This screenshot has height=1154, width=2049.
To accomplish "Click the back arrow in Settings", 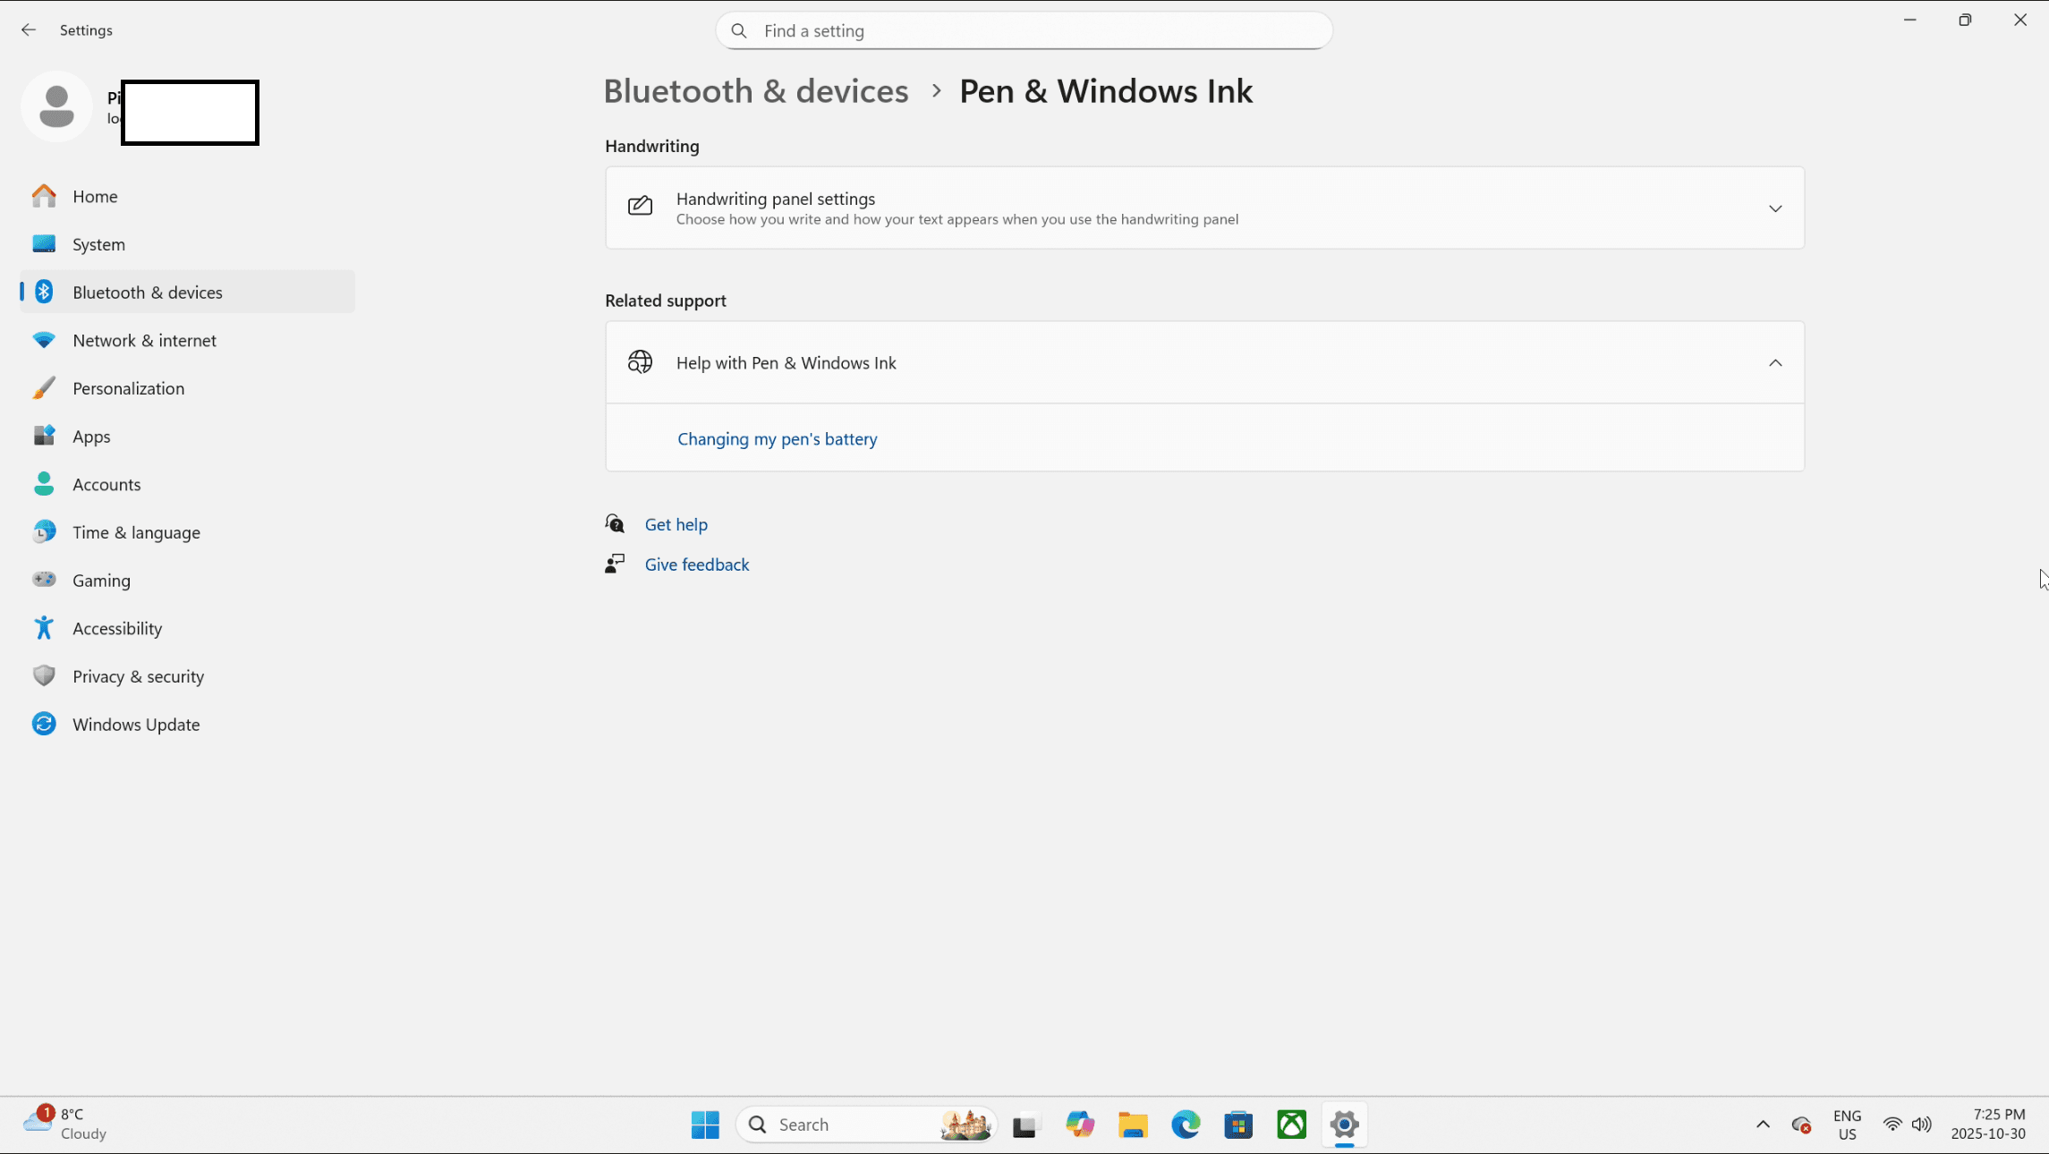I will pyautogui.click(x=29, y=30).
